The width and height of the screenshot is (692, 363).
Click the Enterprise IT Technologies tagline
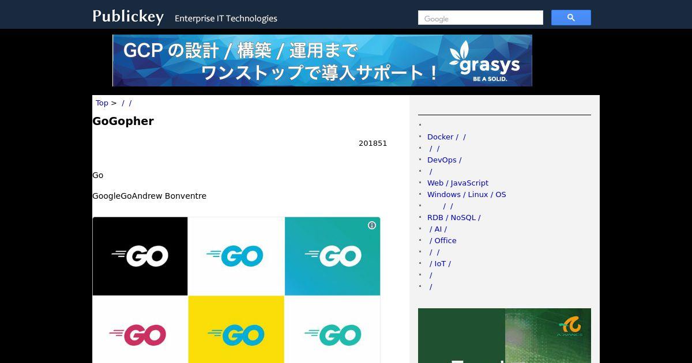point(226,18)
